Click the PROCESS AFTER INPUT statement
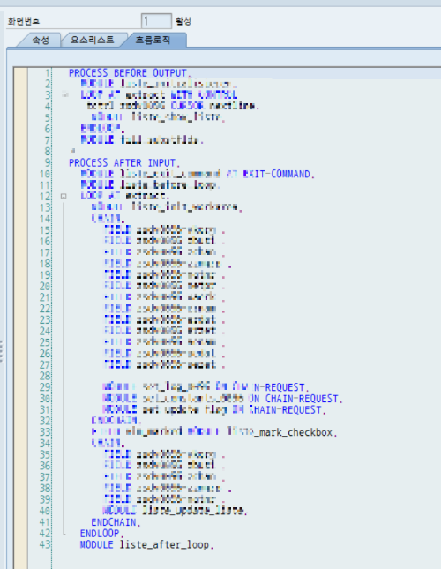Viewport: 441px width, 569px height. click(x=124, y=162)
